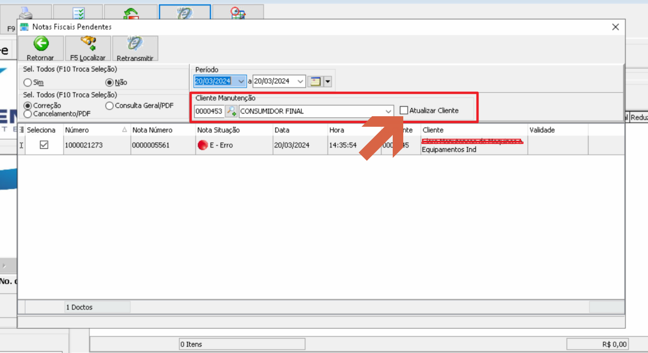Select the Sim radio option
Screen dimensions: 648x353
28,83
